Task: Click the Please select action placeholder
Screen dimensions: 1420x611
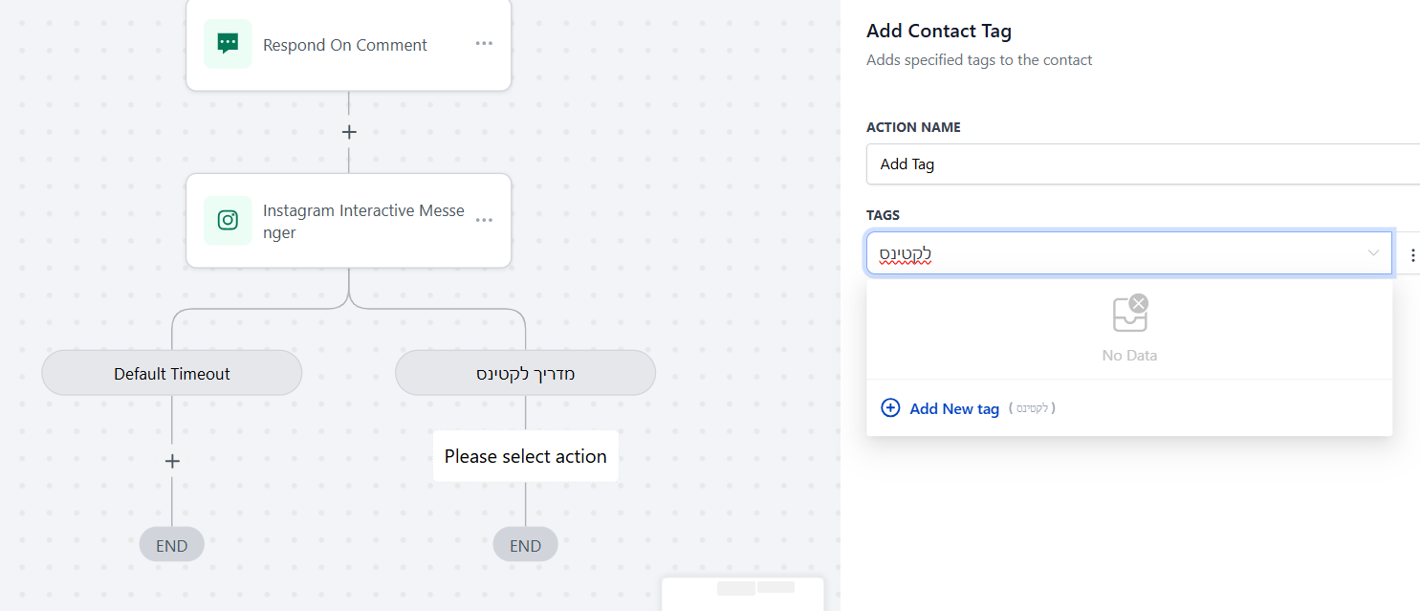Action: [x=525, y=456]
